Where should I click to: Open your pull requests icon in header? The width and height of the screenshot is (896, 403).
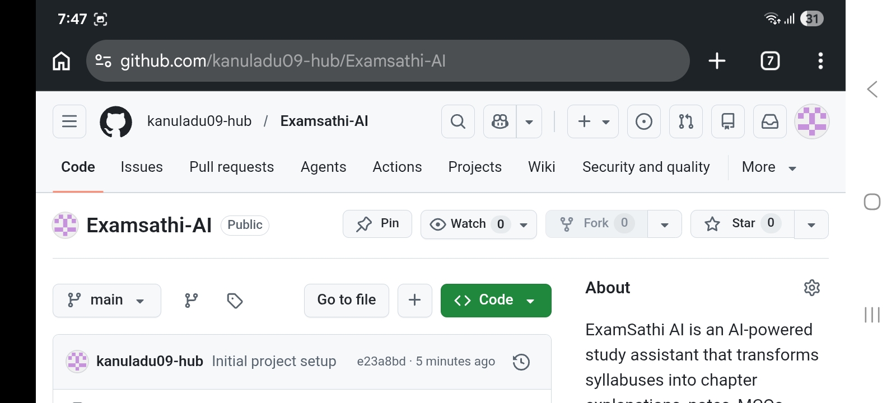point(686,121)
